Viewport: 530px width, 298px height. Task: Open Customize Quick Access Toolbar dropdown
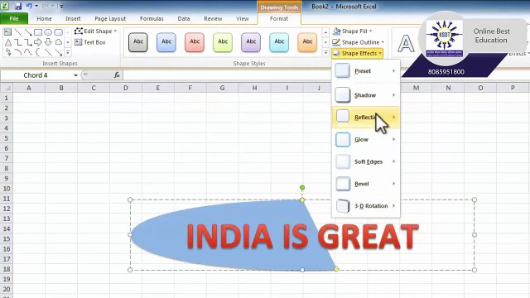[61, 6]
